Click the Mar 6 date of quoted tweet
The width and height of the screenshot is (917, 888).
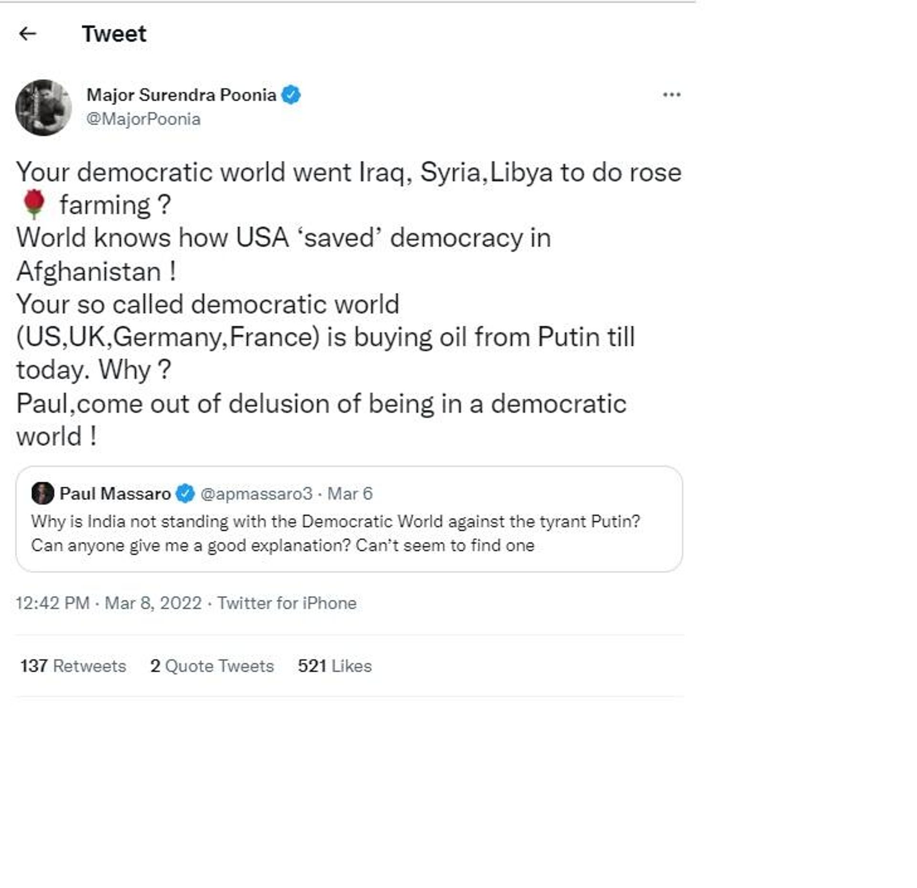tap(350, 493)
